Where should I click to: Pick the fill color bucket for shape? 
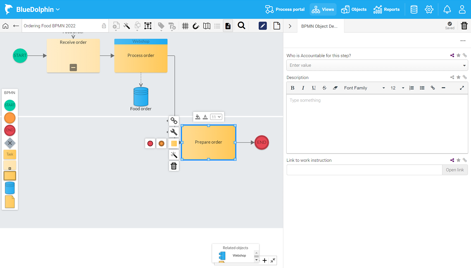click(x=198, y=117)
